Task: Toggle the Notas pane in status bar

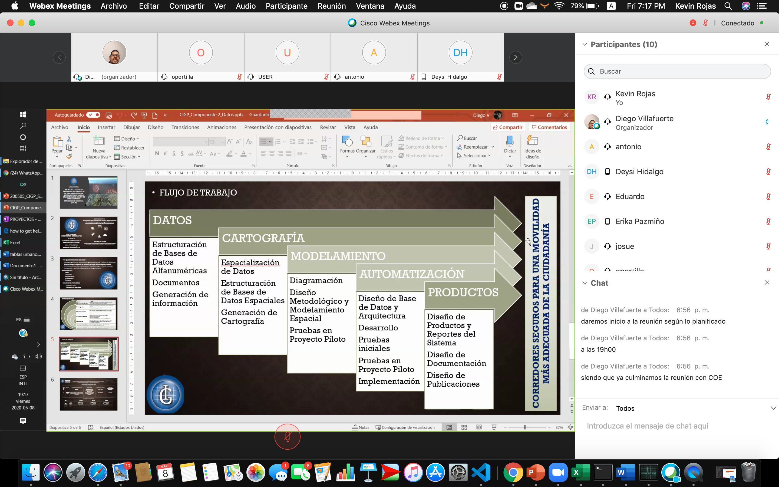Action: tap(361, 427)
